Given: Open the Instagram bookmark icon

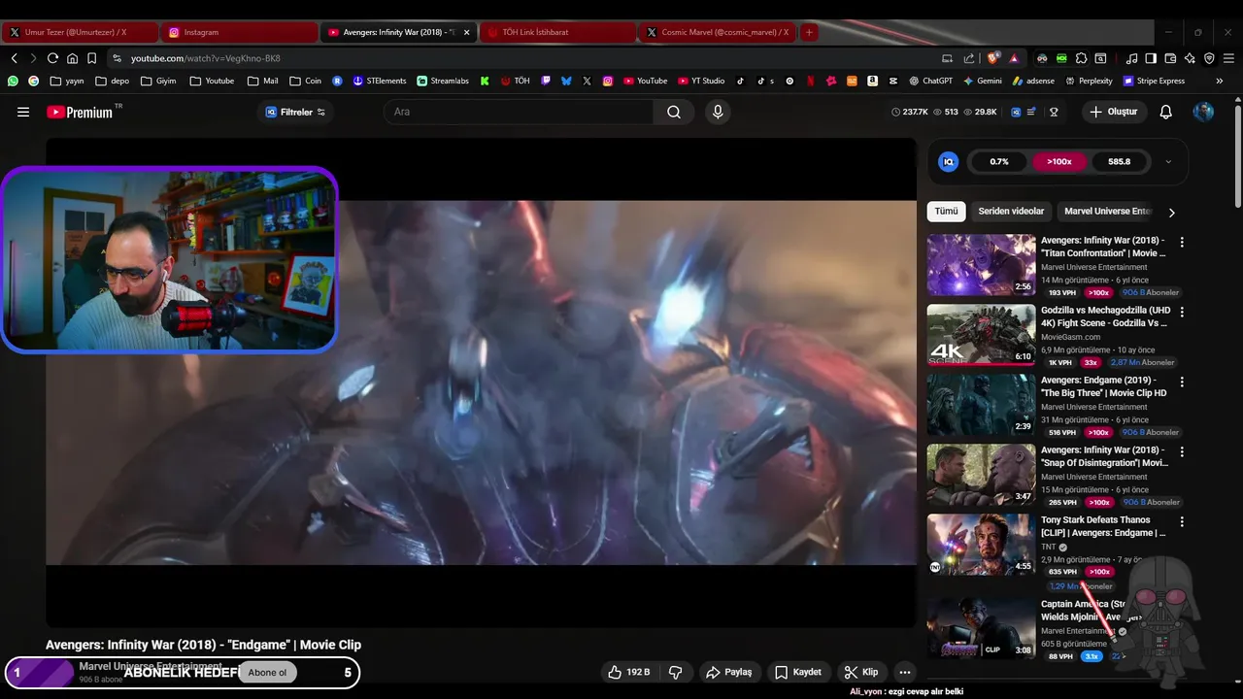Looking at the screenshot, I should point(608,82).
